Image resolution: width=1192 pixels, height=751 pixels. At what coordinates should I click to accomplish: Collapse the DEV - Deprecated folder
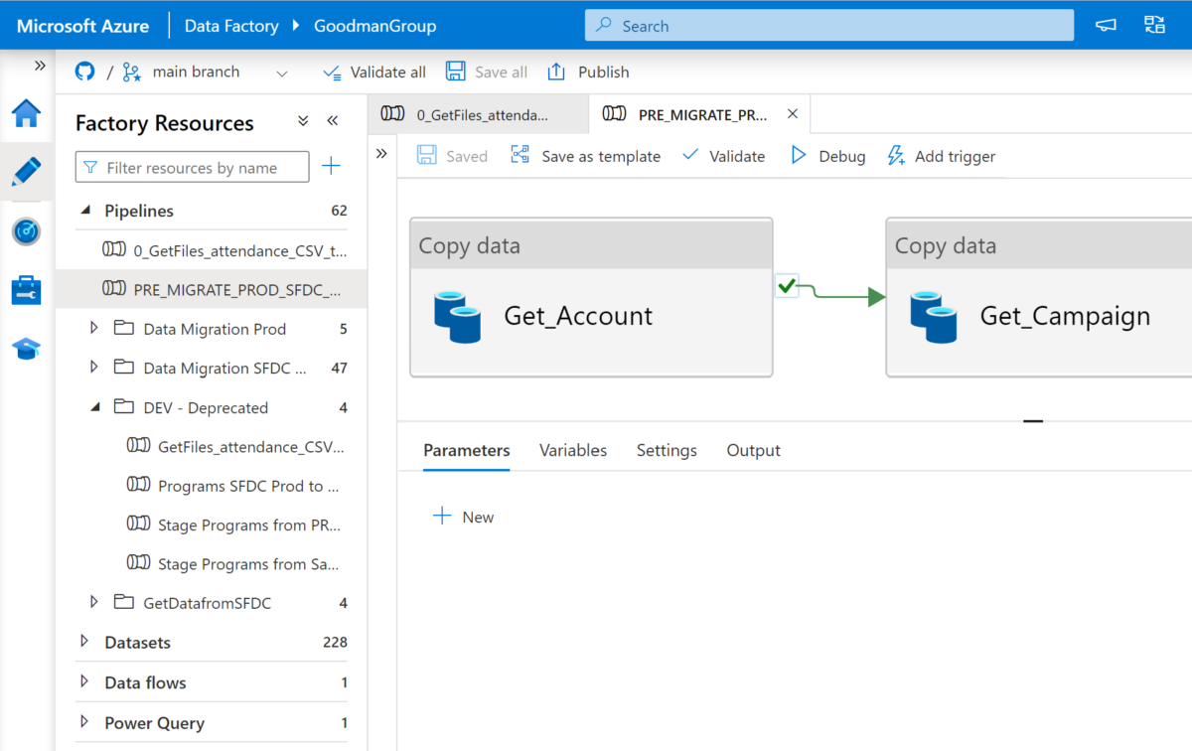tap(93, 407)
